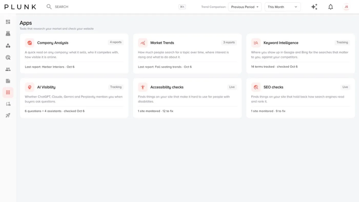Click the Accessibility checks app icon
This screenshot has width=359, height=202.
click(143, 87)
